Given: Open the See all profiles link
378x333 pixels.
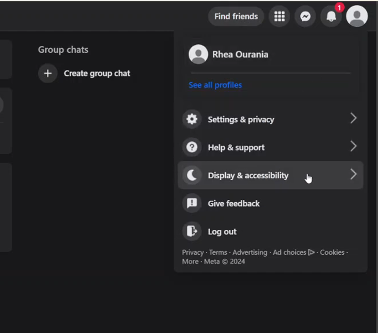Looking at the screenshot, I should point(215,85).
